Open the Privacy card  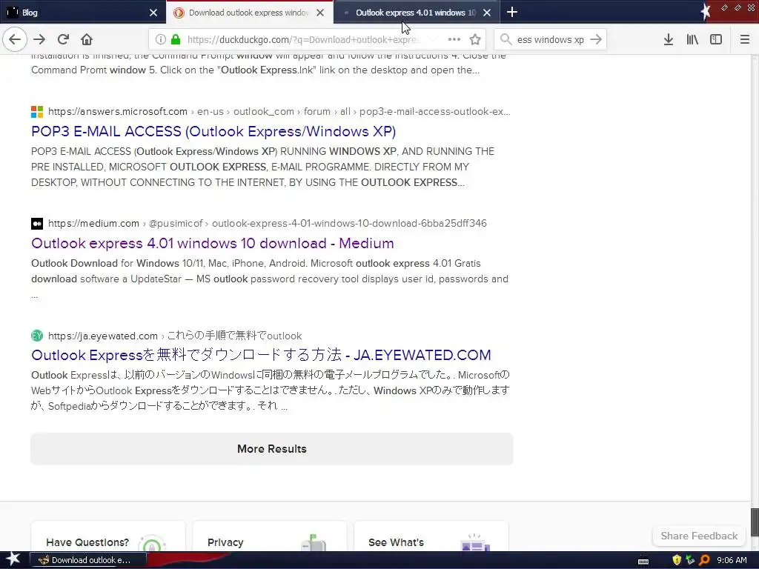pyautogui.click(x=270, y=536)
